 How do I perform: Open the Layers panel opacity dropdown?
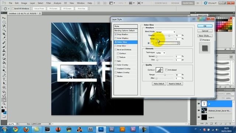233,94
